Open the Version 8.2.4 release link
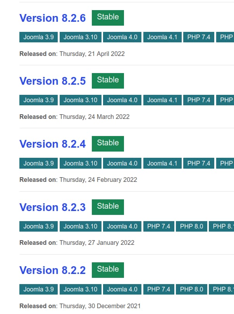Viewport: 234px width, 314px height. [53, 144]
